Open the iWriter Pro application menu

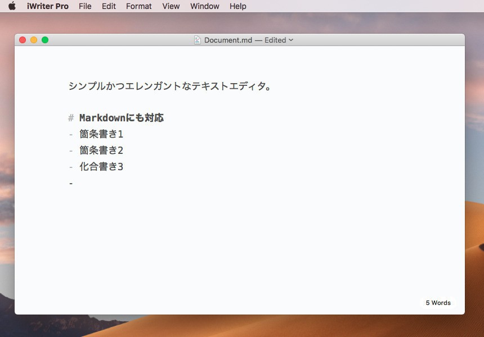pos(48,6)
